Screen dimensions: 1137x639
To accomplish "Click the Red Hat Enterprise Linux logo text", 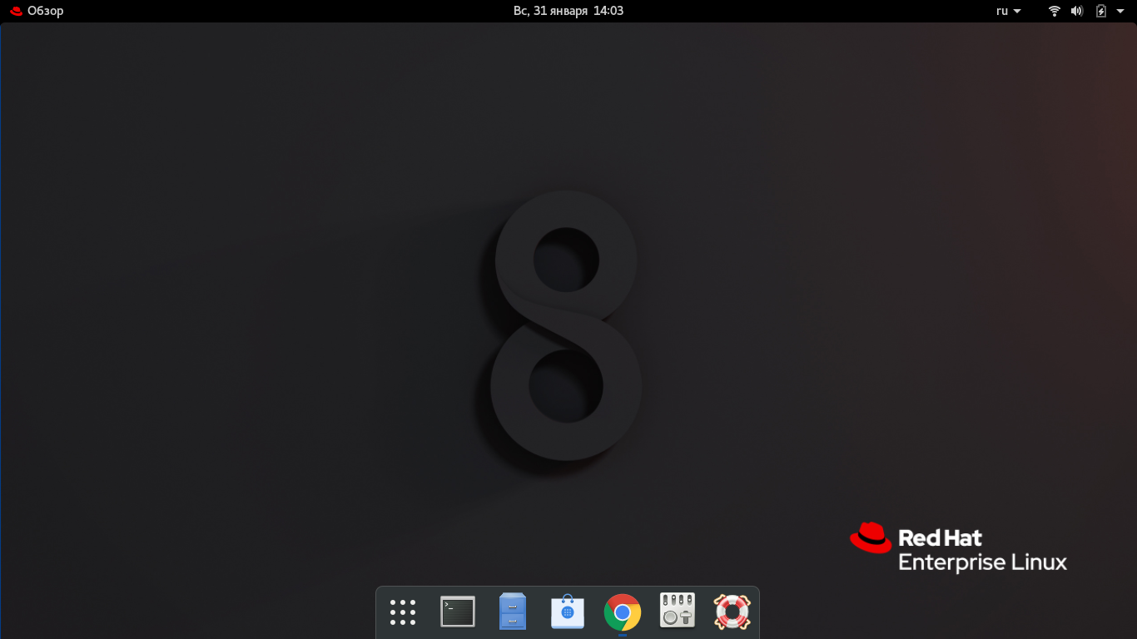I will tap(982, 551).
